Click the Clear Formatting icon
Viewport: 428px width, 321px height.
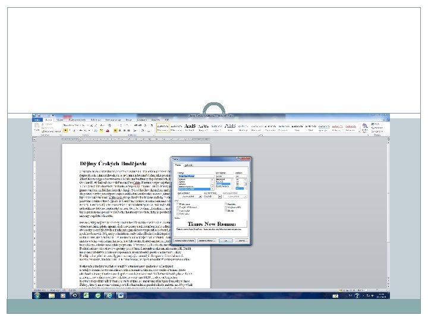(x=109, y=125)
